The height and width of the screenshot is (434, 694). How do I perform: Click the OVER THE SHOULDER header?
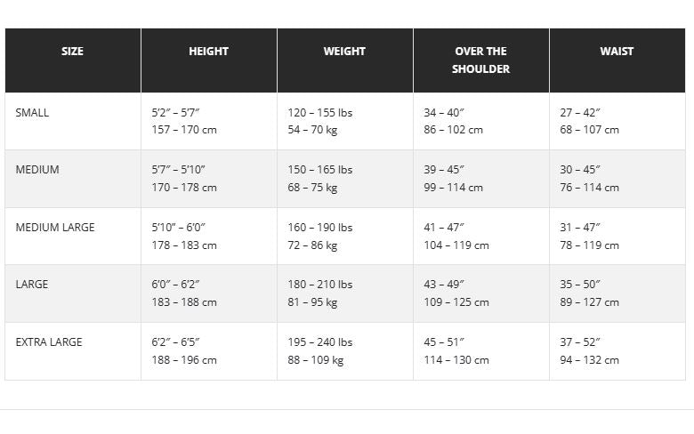480,60
